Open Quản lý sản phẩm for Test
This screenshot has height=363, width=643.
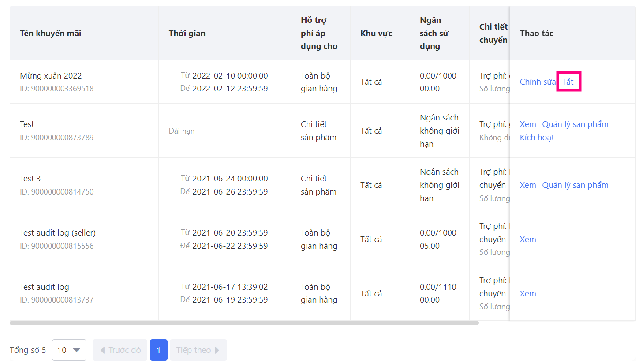coord(575,124)
